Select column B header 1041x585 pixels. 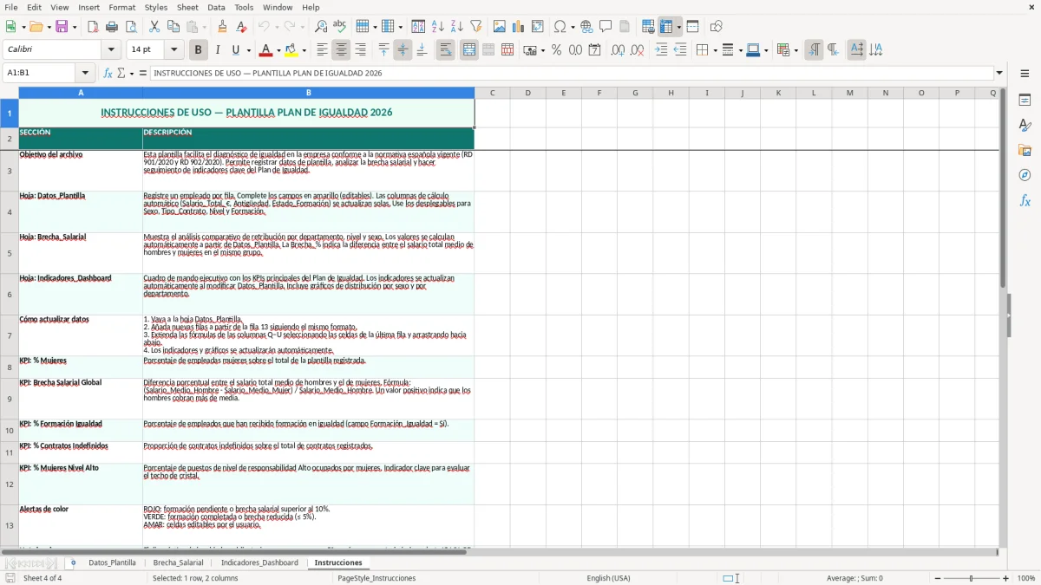[x=308, y=93]
